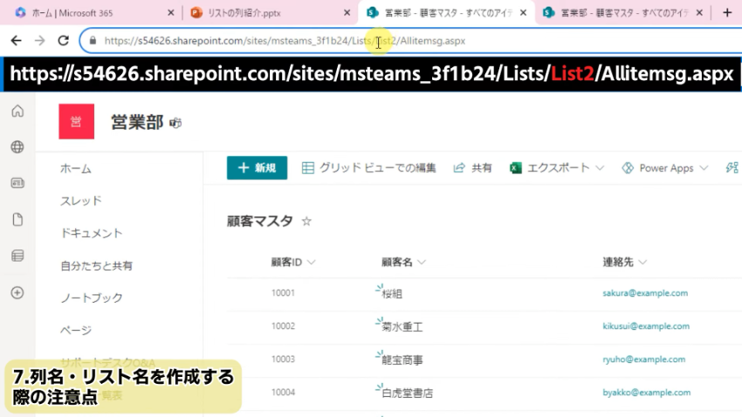742x417 pixels.
Task: Click the 新規 button
Action: 257,168
